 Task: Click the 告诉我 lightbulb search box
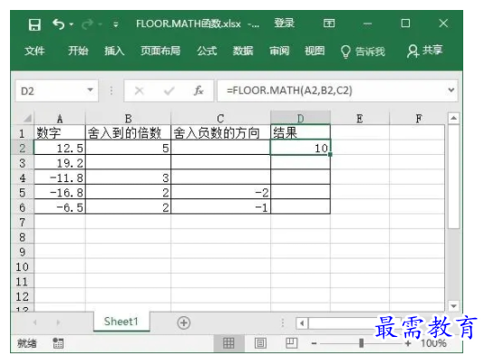tap(363, 52)
